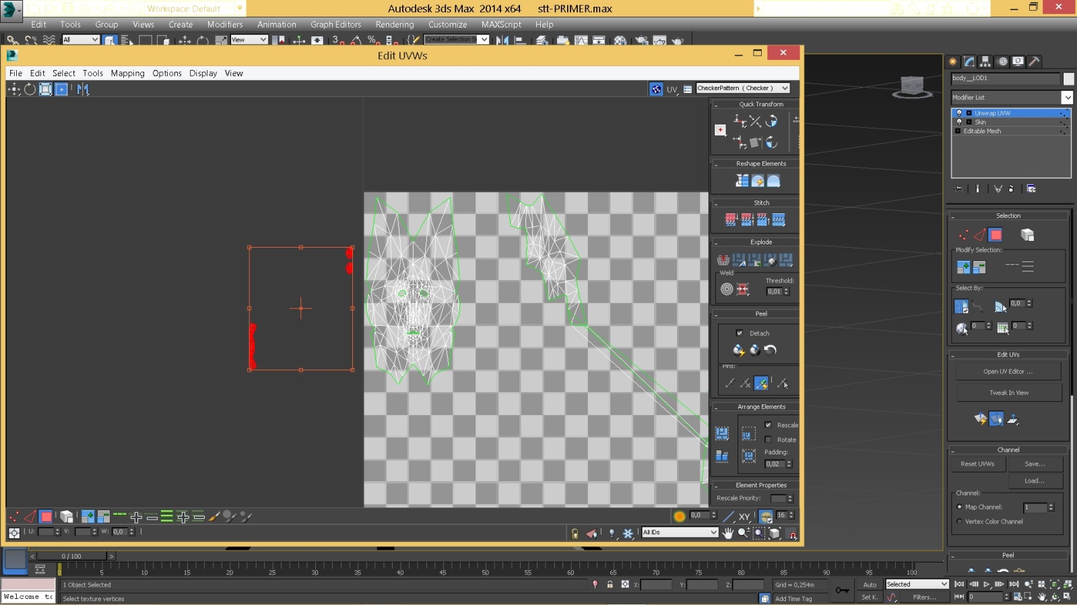This screenshot has height=605, width=1077.
Task: Click the Quick Peel icon
Action: (739, 350)
